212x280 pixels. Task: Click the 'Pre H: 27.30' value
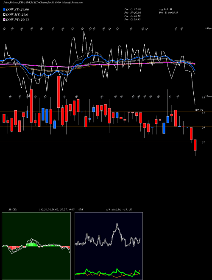(x=133, y=13)
